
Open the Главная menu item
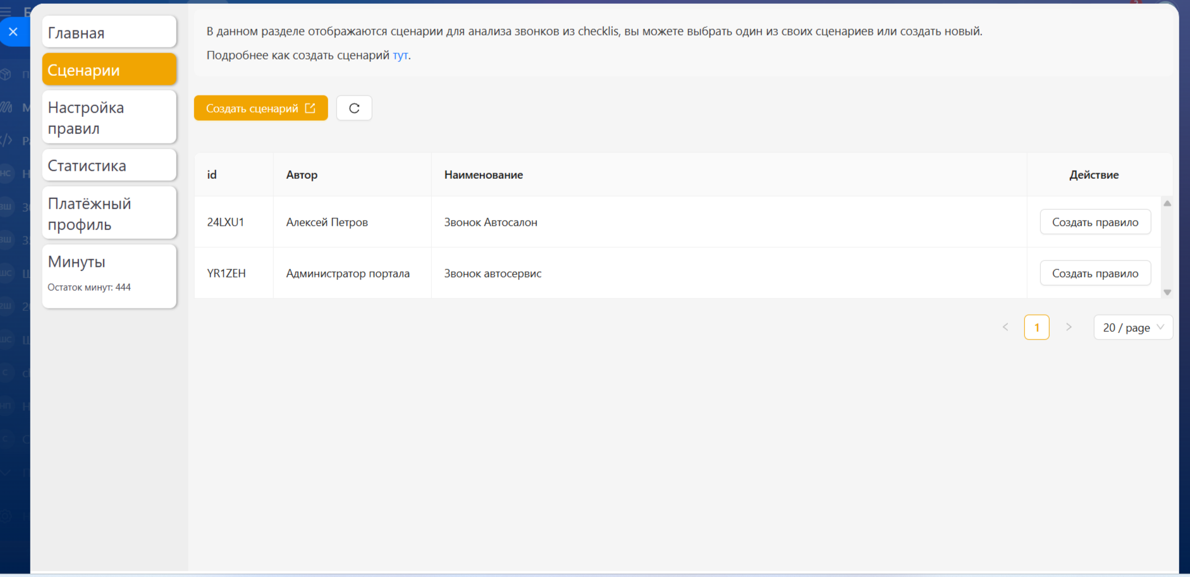coord(109,32)
